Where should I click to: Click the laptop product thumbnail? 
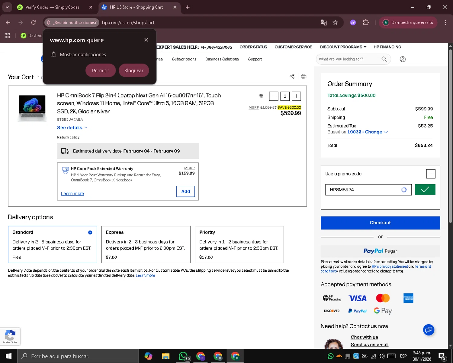32,108
